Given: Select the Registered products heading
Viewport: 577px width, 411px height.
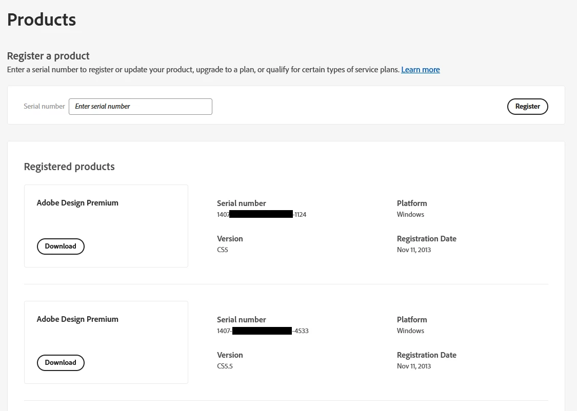Looking at the screenshot, I should coord(69,167).
